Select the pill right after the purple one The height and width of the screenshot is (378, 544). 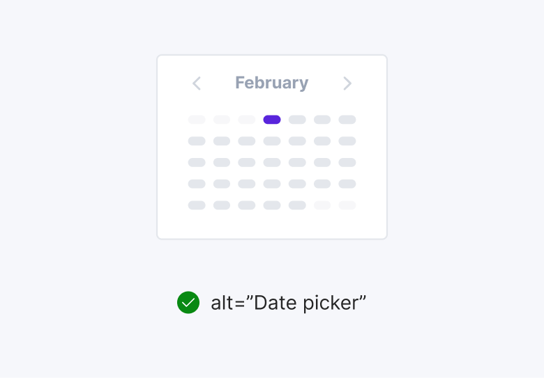pos(297,120)
